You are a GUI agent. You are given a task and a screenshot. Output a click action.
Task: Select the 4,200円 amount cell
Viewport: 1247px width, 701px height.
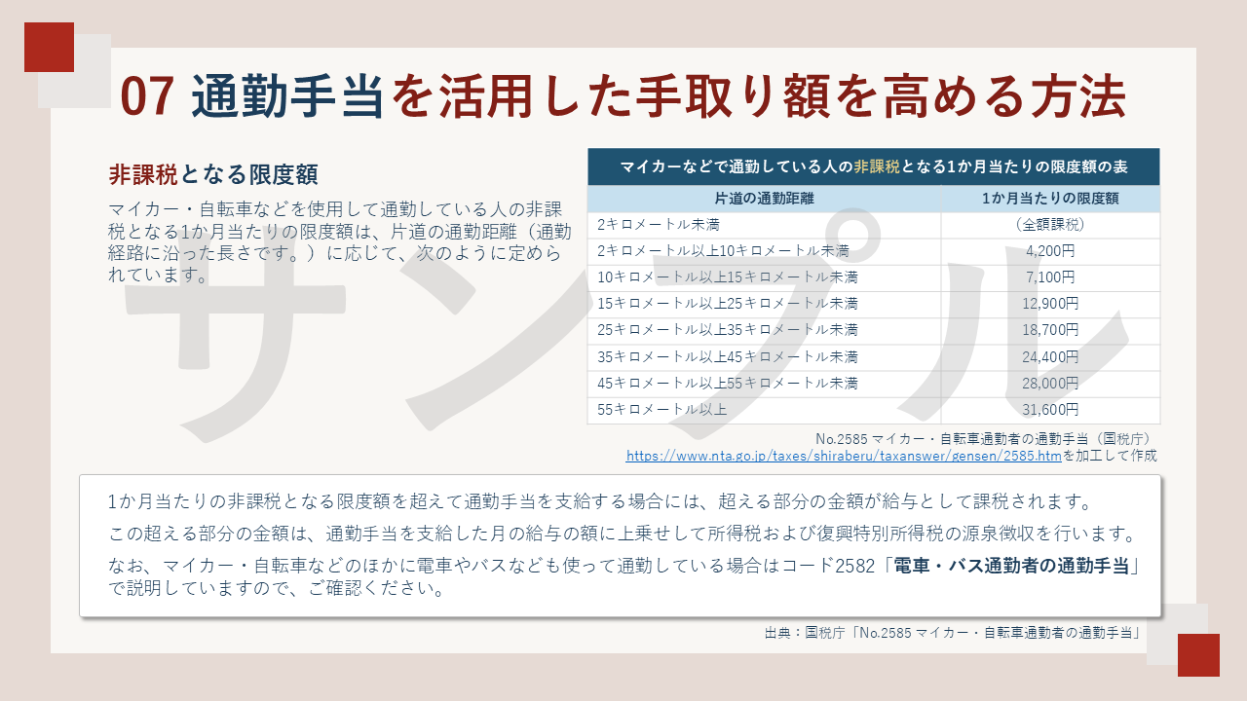coord(1049,251)
